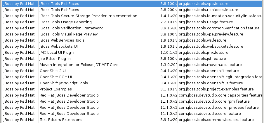
Task: Select the com.jboss.devstudio.core.rpm.feature row
Action: (x=214, y=101)
